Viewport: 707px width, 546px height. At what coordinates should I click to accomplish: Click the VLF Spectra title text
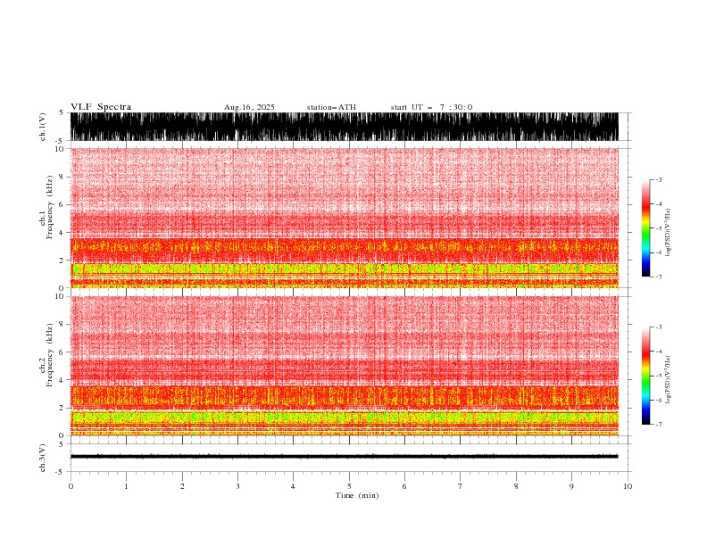click(x=101, y=107)
